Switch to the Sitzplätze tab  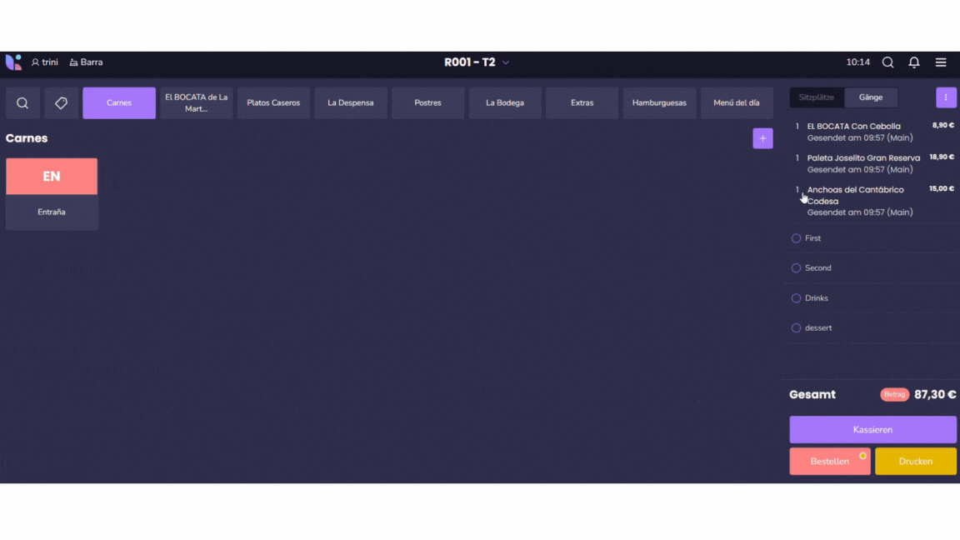click(816, 97)
